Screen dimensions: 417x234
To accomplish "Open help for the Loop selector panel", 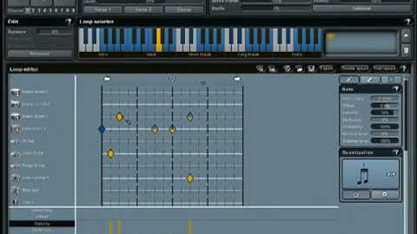I will [x=407, y=21].
